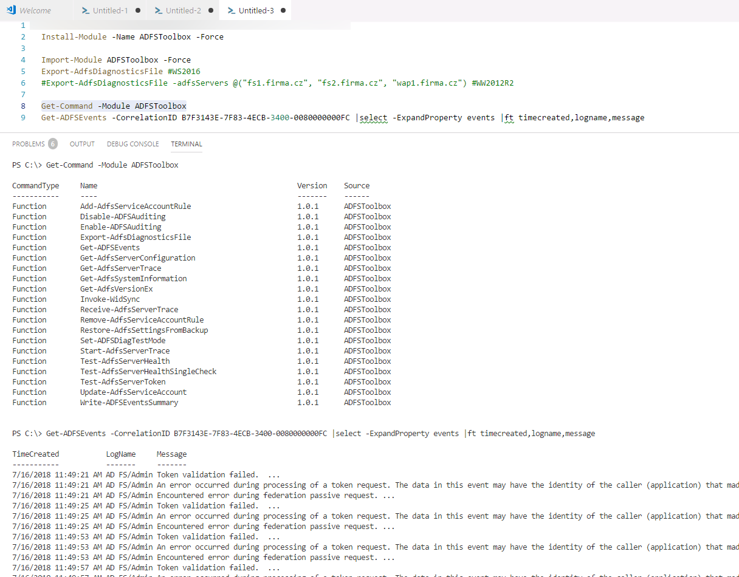The image size is (739, 577).
Task: Click the highlighted Get-Command line in editor
Action: tap(114, 106)
